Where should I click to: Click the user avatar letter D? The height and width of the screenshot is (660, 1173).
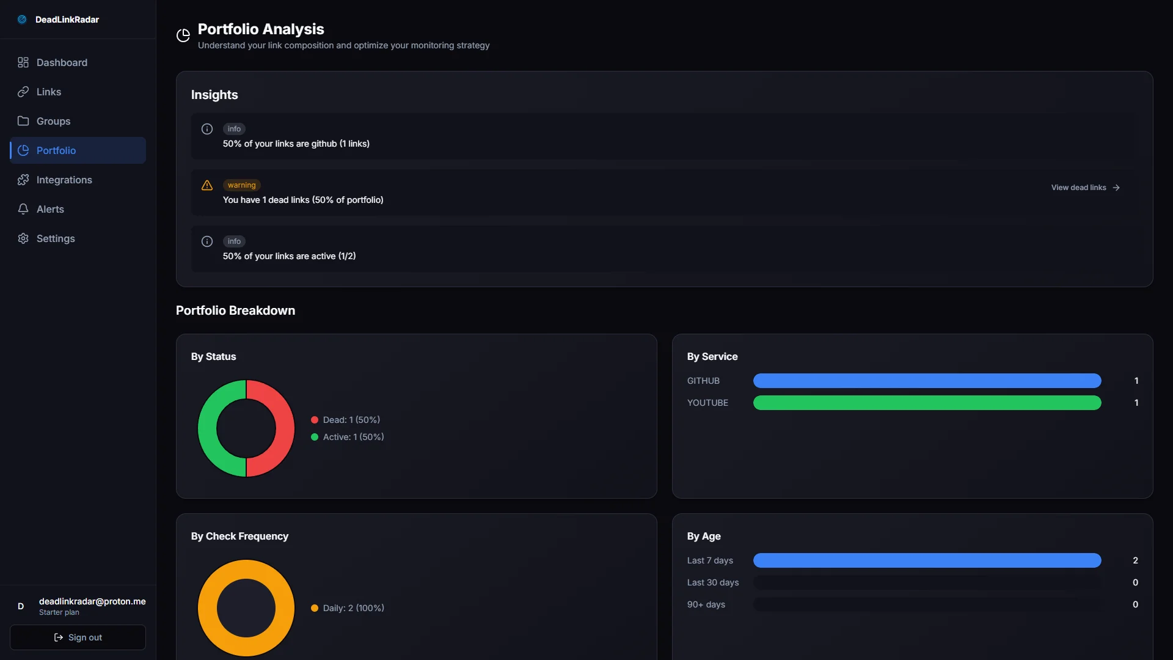tap(21, 606)
